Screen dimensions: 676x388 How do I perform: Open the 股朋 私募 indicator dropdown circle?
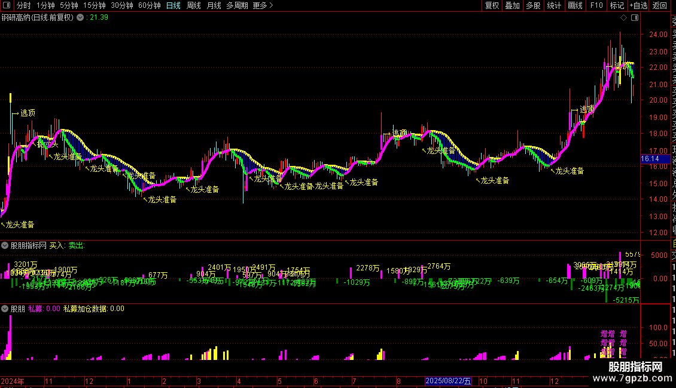pos(5,309)
